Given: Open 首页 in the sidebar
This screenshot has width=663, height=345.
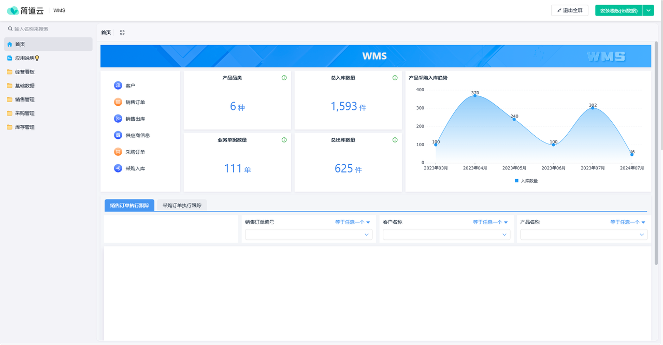Looking at the screenshot, I should pos(48,45).
